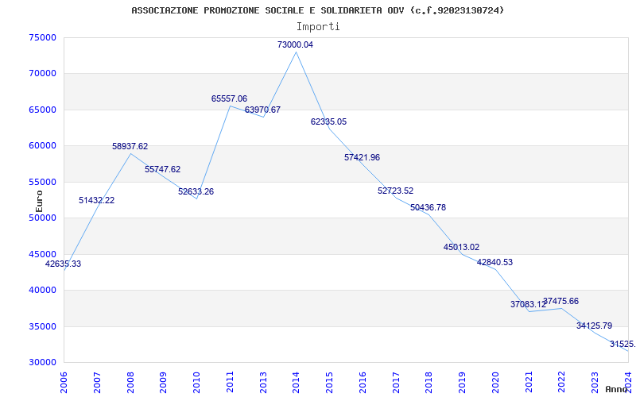Click the 50436.78 value label
This screenshot has width=636, height=397.
[428, 208]
